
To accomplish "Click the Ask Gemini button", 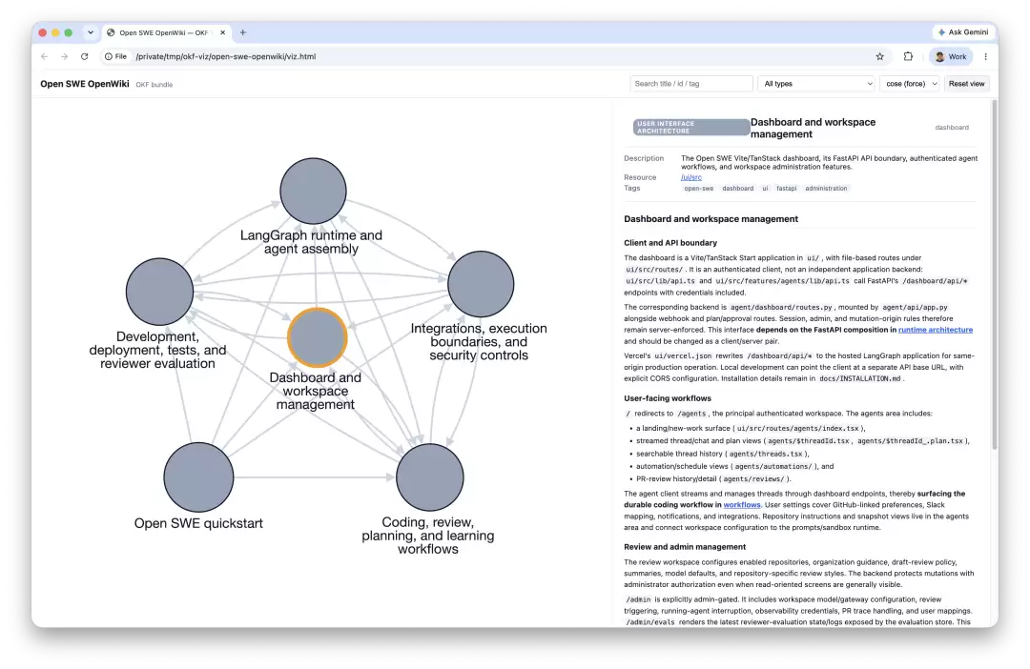I will [x=963, y=32].
